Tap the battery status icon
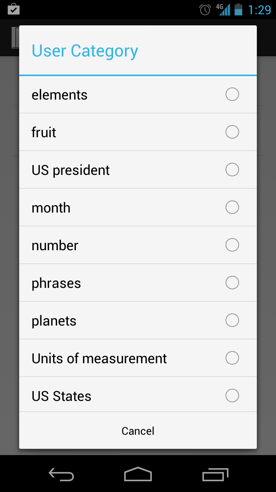Screen dimensions: 276x492 (x=238, y=9)
